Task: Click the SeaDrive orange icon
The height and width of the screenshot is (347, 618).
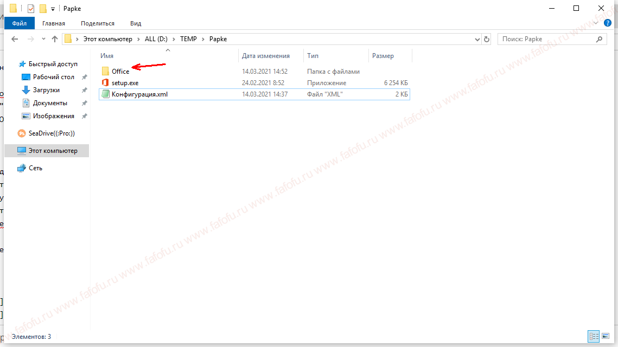Action: 22,133
